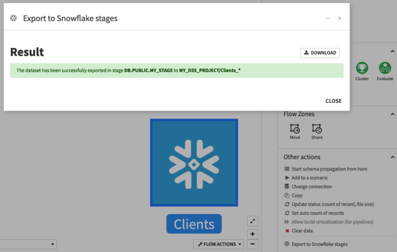397x252 pixels.
Task: Set auto count of records
Action: pyautogui.click(x=317, y=213)
